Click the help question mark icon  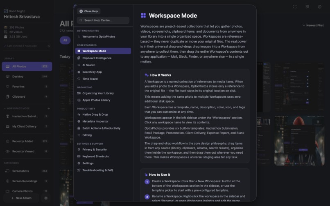click(x=320, y=7)
